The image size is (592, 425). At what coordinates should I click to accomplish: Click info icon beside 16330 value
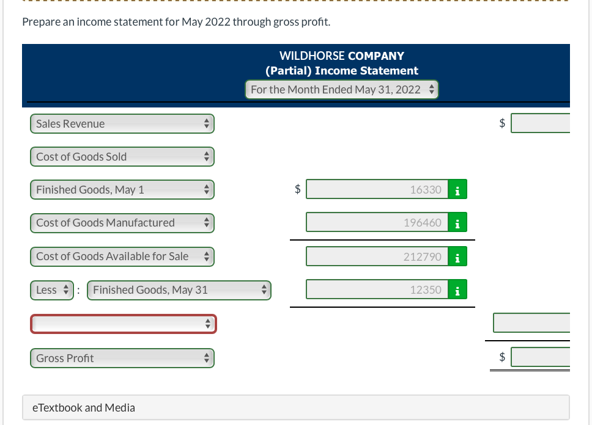[x=457, y=189]
